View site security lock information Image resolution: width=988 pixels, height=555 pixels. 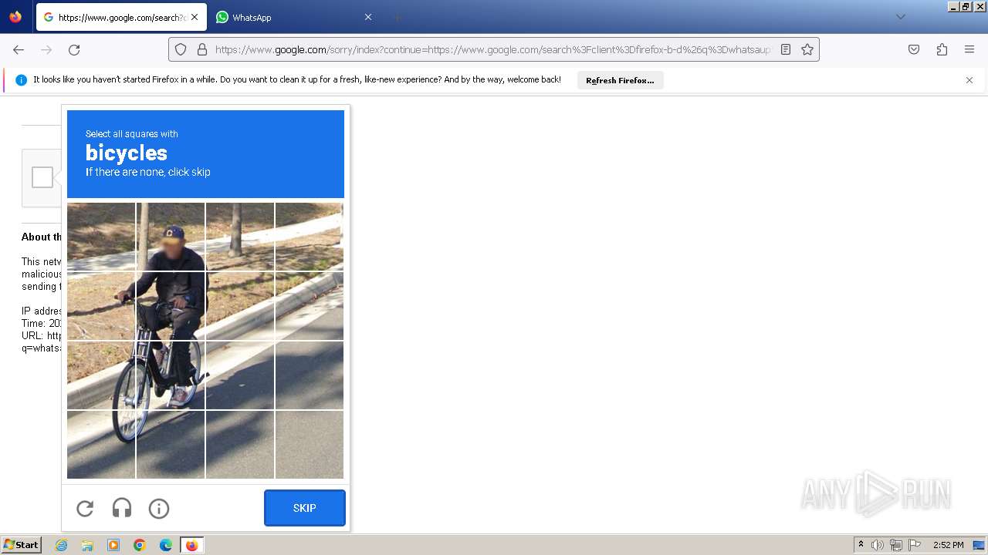click(x=202, y=49)
